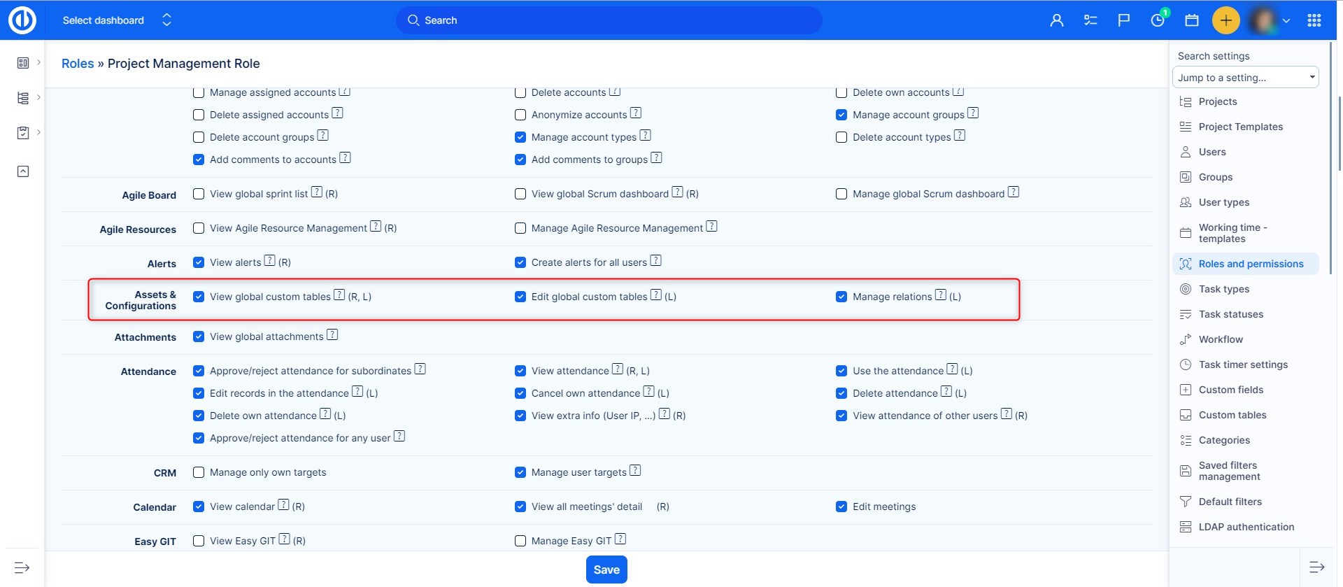The image size is (1343, 587).
Task: Expand the user avatar menu arrow
Action: click(x=1286, y=21)
